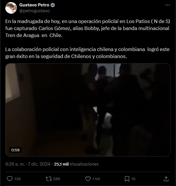176x186 pixels.
Task: Click the blue verified badge
Action: (53, 5)
